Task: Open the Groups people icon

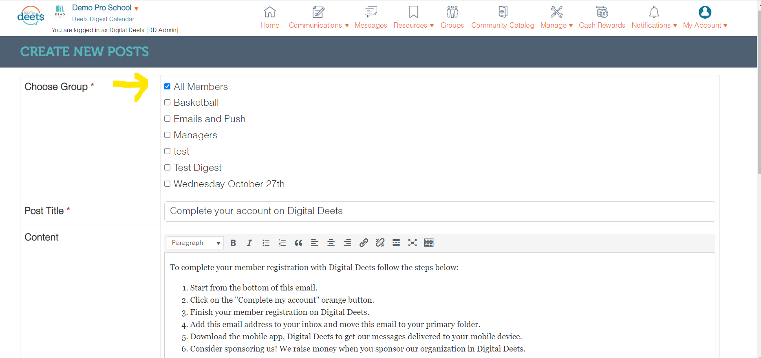Action: pyautogui.click(x=452, y=12)
